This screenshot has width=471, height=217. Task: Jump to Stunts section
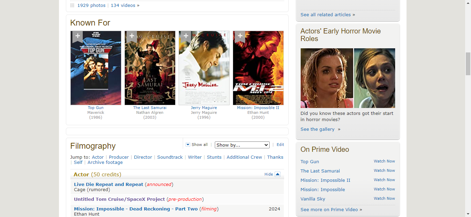[x=214, y=157]
